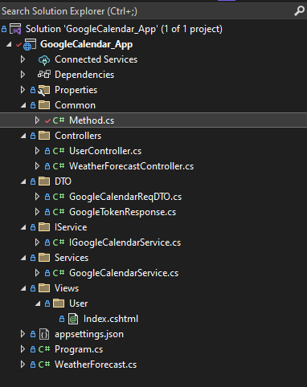Expand the UserController.cs node

38,151
